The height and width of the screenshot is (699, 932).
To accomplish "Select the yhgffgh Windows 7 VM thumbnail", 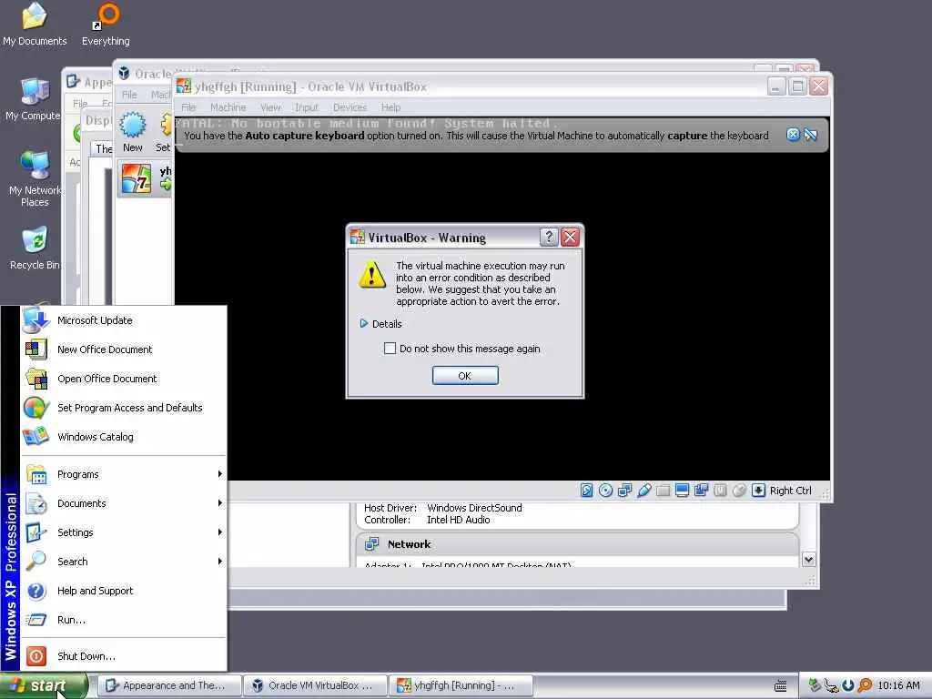I will point(137,178).
